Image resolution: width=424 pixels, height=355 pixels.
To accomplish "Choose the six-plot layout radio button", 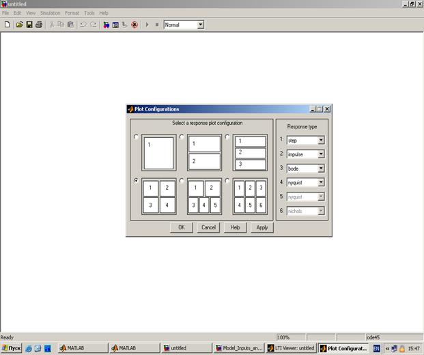I will 228,182.
